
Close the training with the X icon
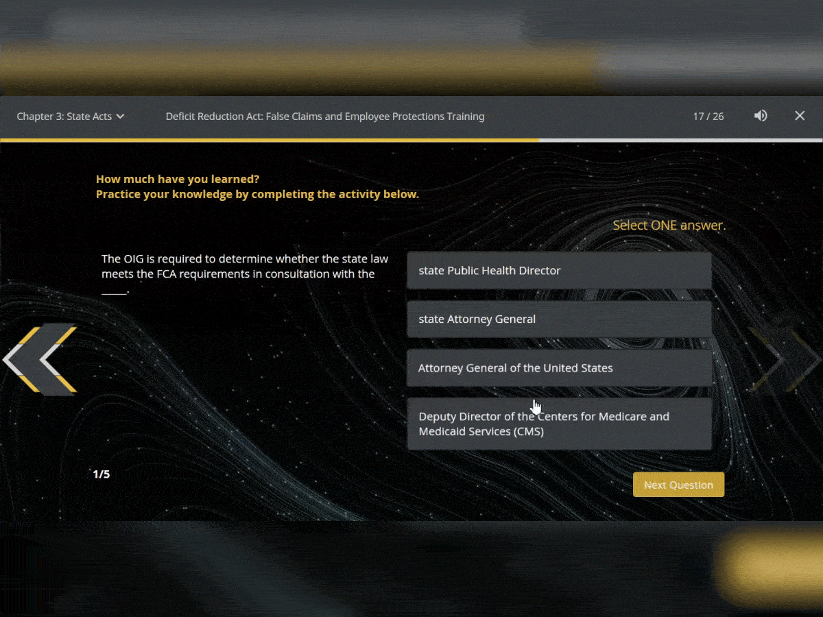pyautogui.click(x=800, y=117)
